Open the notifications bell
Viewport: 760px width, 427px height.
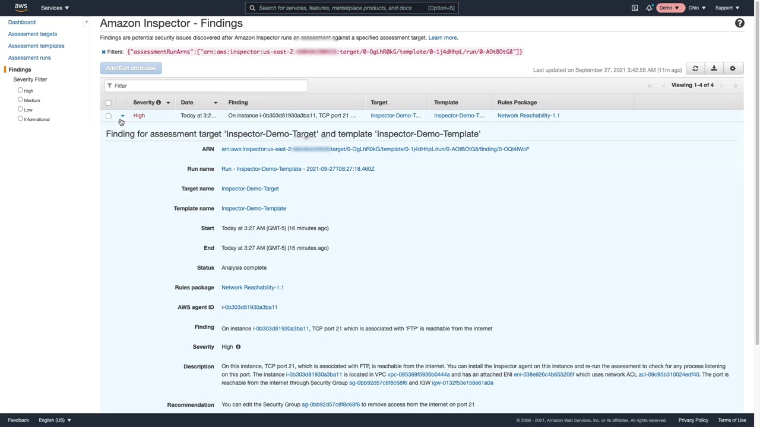click(x=649, y=8)
